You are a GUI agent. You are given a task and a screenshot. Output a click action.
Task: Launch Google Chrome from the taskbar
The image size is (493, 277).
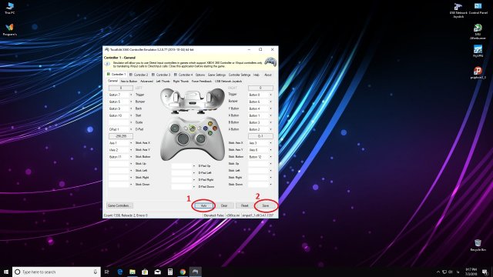[x=183, y=272]
